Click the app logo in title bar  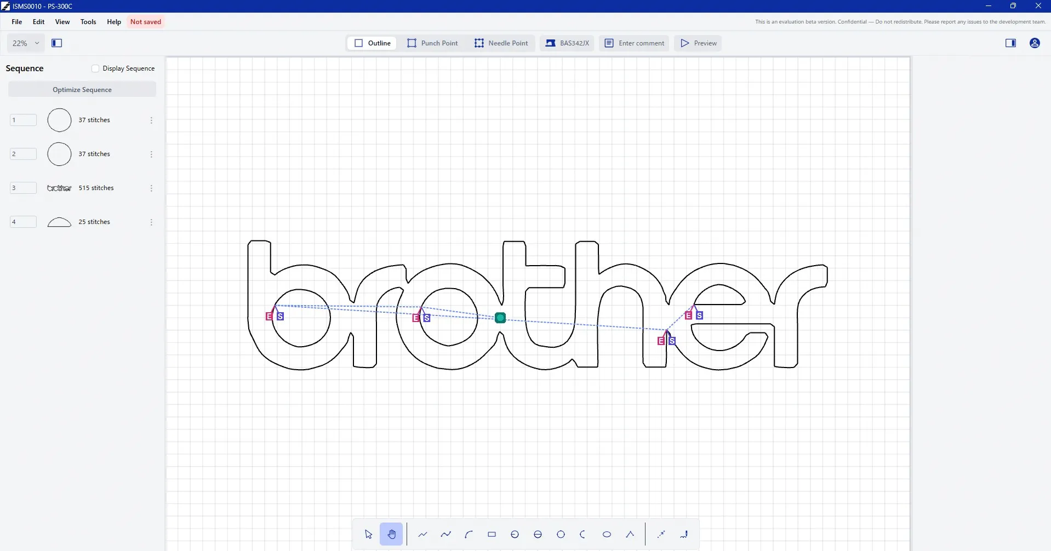click(x=5, y=6)
